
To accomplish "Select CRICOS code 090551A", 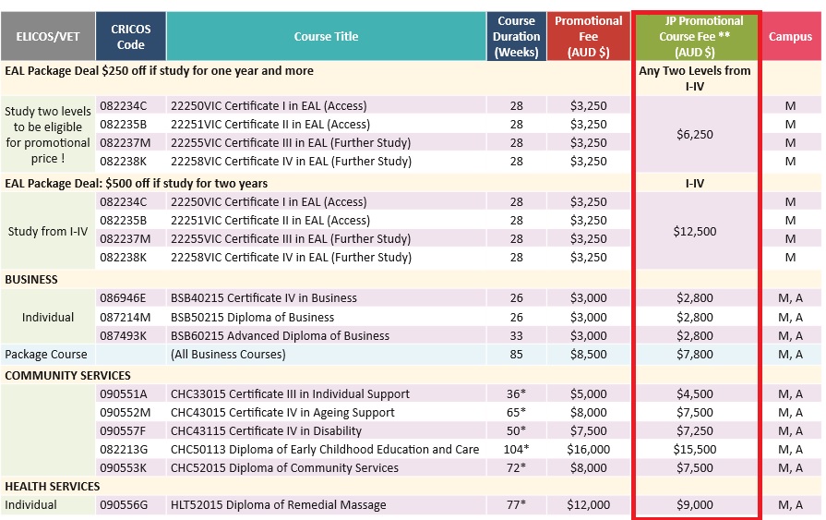I will pos(124,394).
